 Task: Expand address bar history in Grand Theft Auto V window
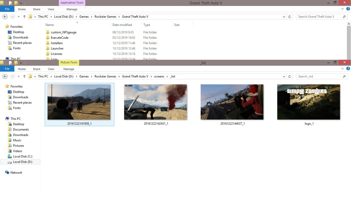[284, 17]
